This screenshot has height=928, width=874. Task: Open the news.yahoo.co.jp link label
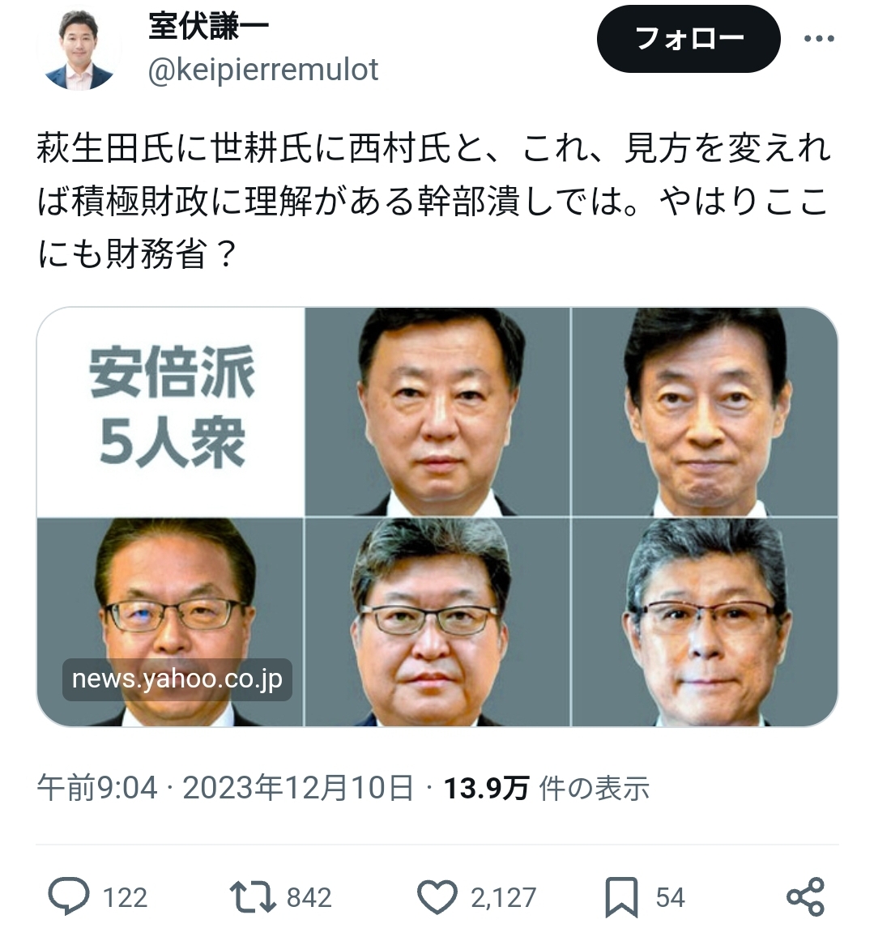pos(177,679)
